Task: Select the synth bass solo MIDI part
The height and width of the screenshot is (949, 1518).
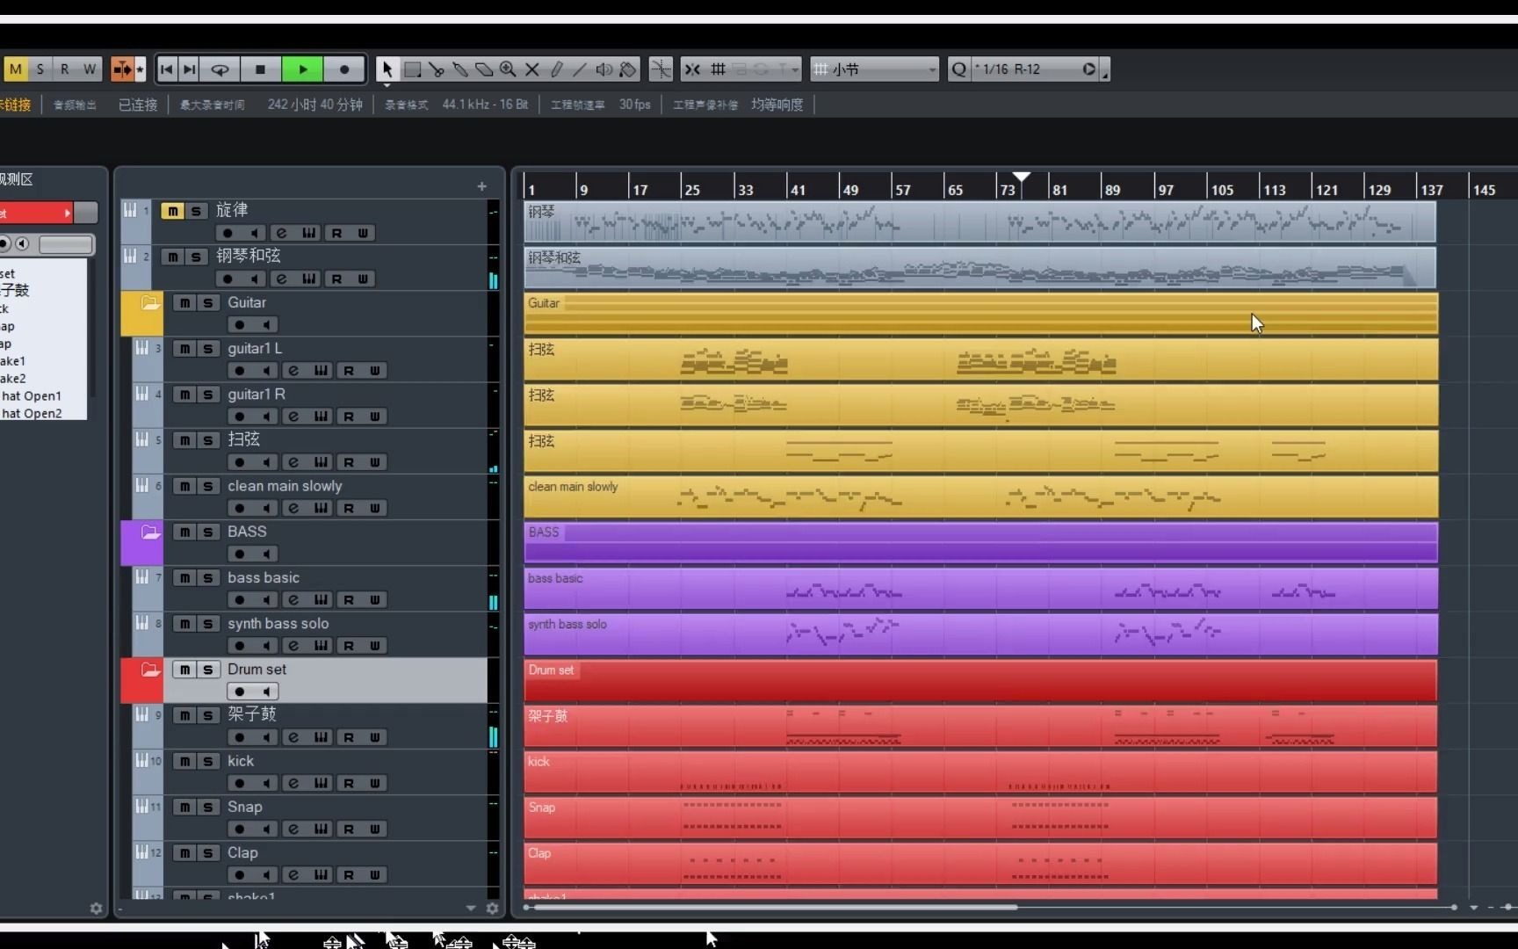Action: pos(980,634)
